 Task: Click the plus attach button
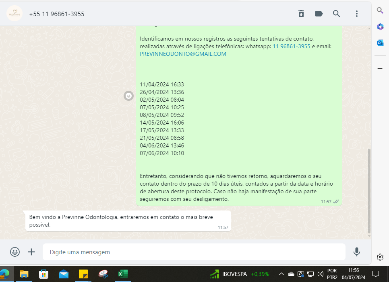(31, 252)
